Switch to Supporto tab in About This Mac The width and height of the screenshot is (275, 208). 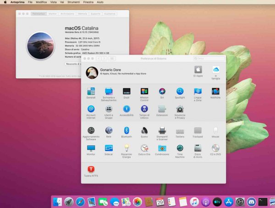click(95, 14)
